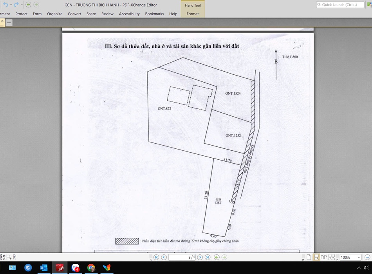Image resolution: width=372 pixels, height=274 pixels.
Task: Click the Undo arrow icon
Action: (5, 5)
